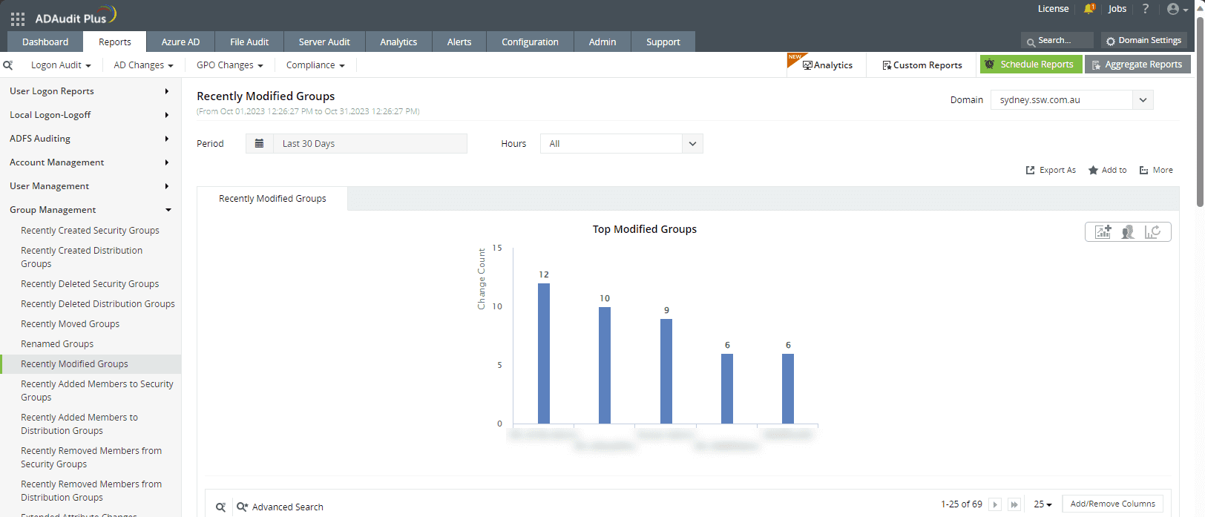
Task: Open the Domain dropdown list
Action: coord(1143,100)
